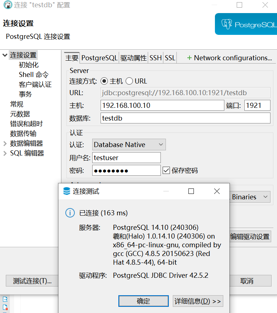Click the info icon beside 已连接
Viewport: 277px width, 313px height.
point(70,213)
